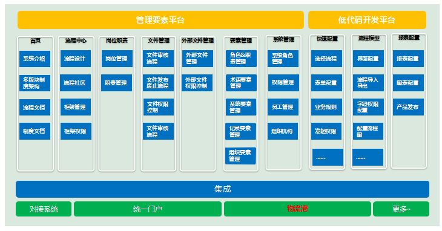This screenshot has height=231, width=442.
Task: Click the 流程设计 block
Action: pyautogui.click(x=76, y=59)
